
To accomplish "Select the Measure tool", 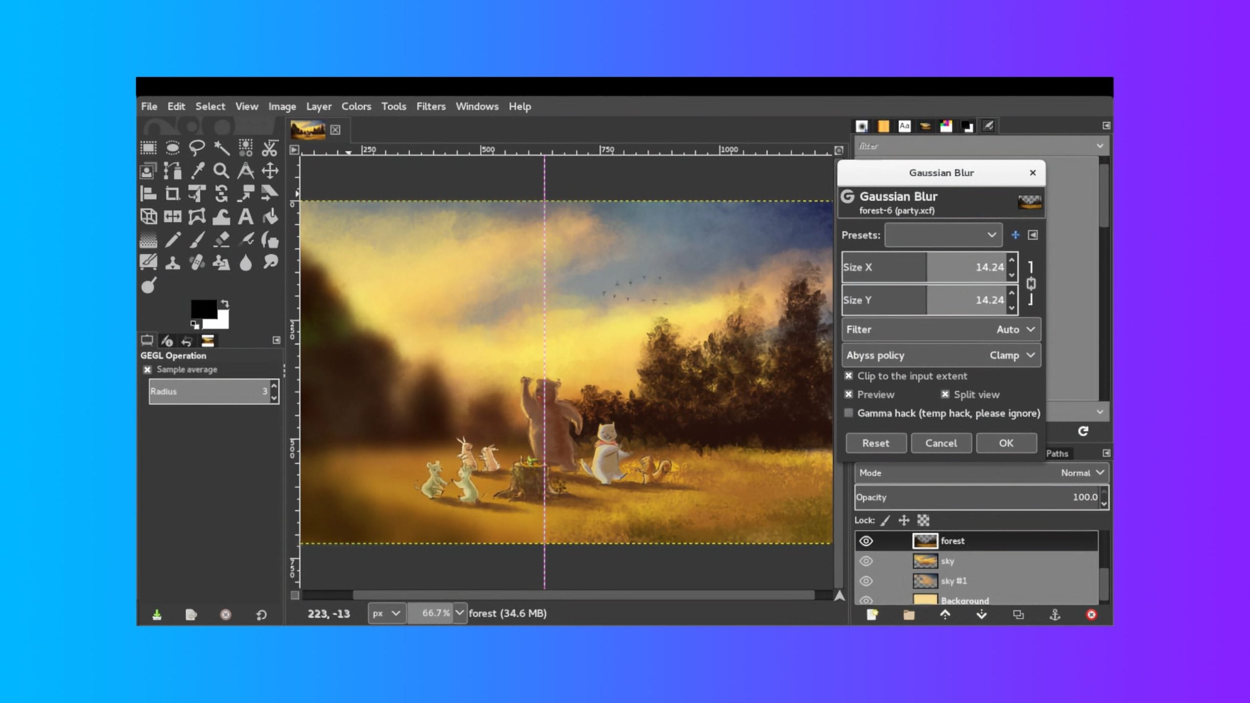I will (246, 170).
